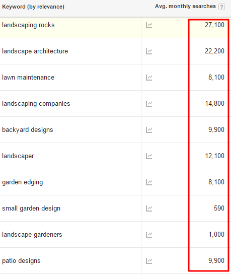Sort by Keyword (by relevance) header
The height and width of the screenshot is (276, 231).
pos(33,7)
